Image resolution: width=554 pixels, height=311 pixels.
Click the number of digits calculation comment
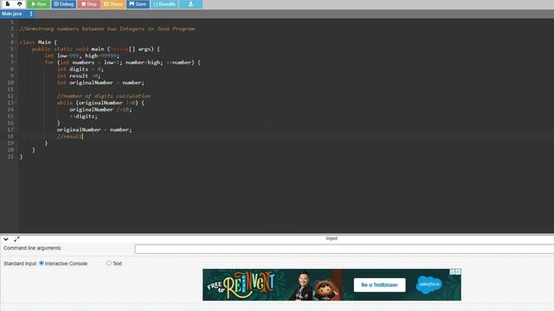pyautogui.click(x=104, y=96)
